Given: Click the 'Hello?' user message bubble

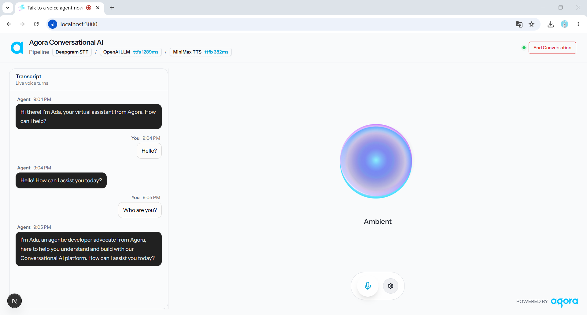Looking at the screenshot, I should point(149,151).
